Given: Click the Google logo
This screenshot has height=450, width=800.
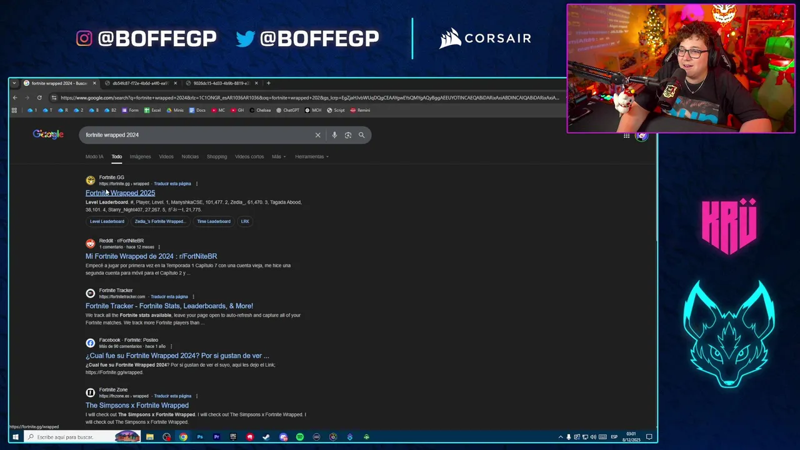Looking at the screenshot, I should tap(48, 134).
